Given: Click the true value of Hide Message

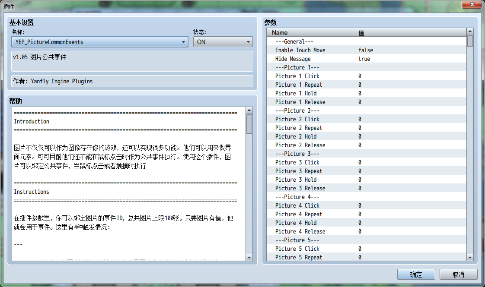Looking at the screenshot, I should coord(364,59).
